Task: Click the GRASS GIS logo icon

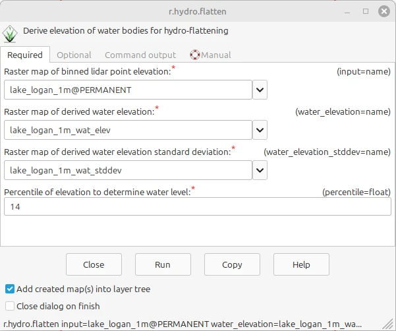Action: (x=10, y=34)
